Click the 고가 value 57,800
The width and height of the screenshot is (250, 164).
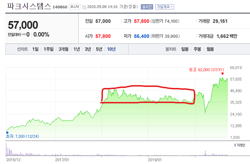tap(142, 21)
